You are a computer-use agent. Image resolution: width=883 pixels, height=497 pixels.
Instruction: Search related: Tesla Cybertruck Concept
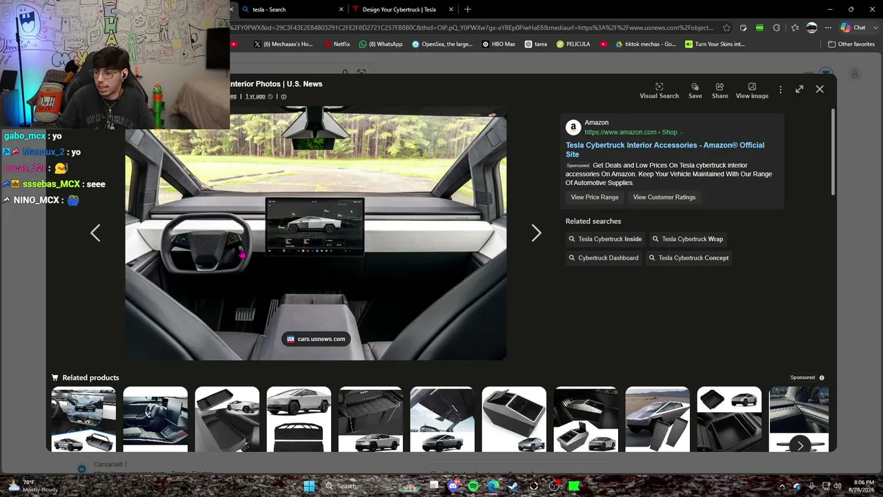click(688, 258)
